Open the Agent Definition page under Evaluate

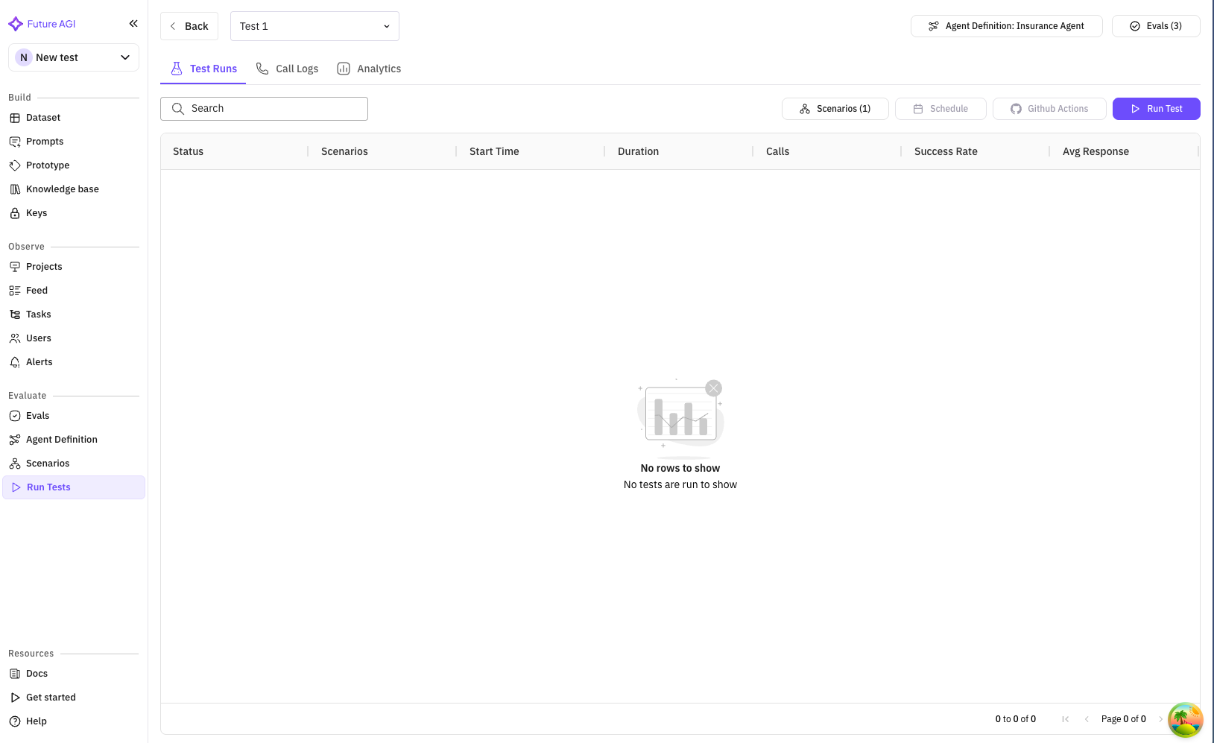pyautogui.click(x=62, y=439)
